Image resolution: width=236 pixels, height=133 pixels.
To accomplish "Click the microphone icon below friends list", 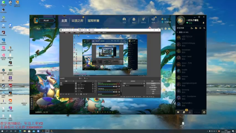I will click(x=190, y=112).
